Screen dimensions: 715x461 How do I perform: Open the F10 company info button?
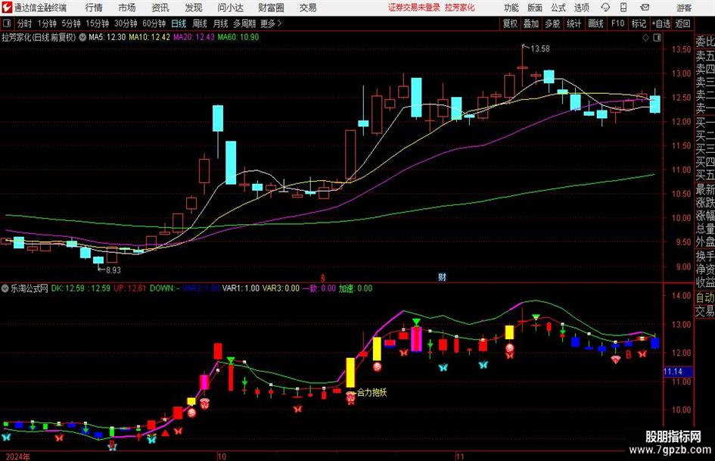pyautogui.click(x=618, y=23)
